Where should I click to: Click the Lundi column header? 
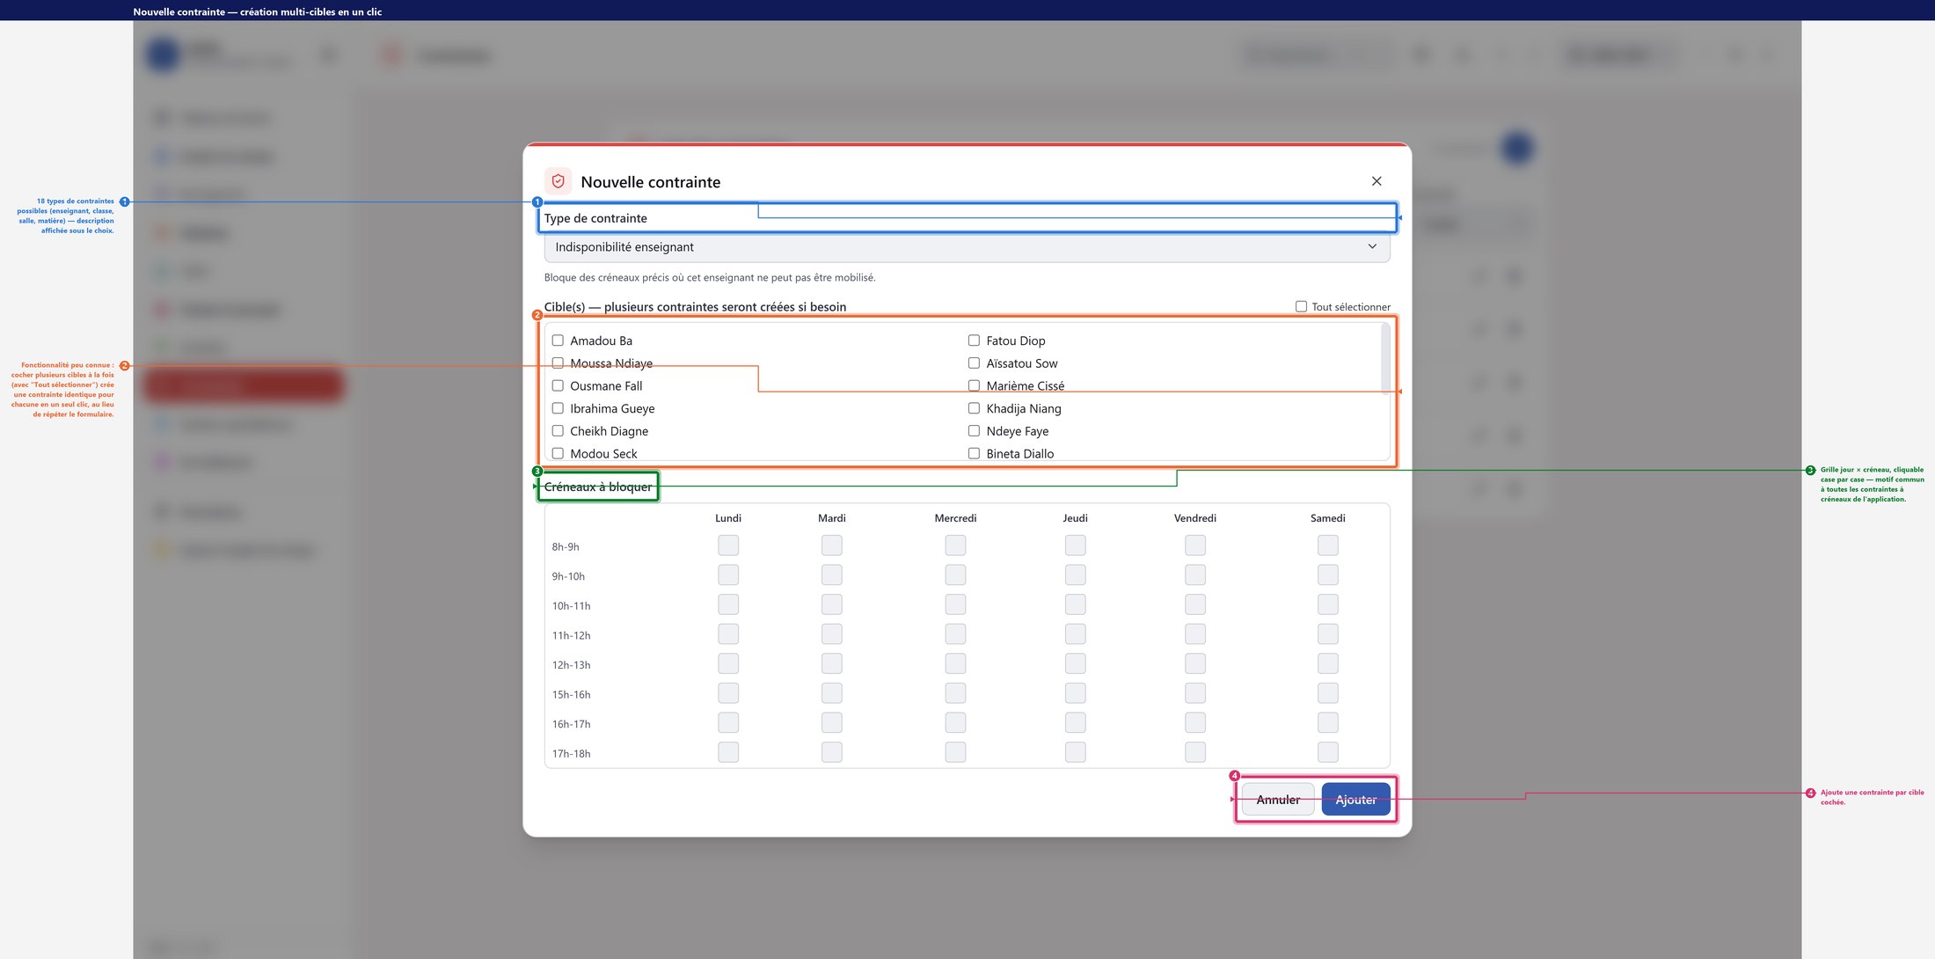pos(728,518)
